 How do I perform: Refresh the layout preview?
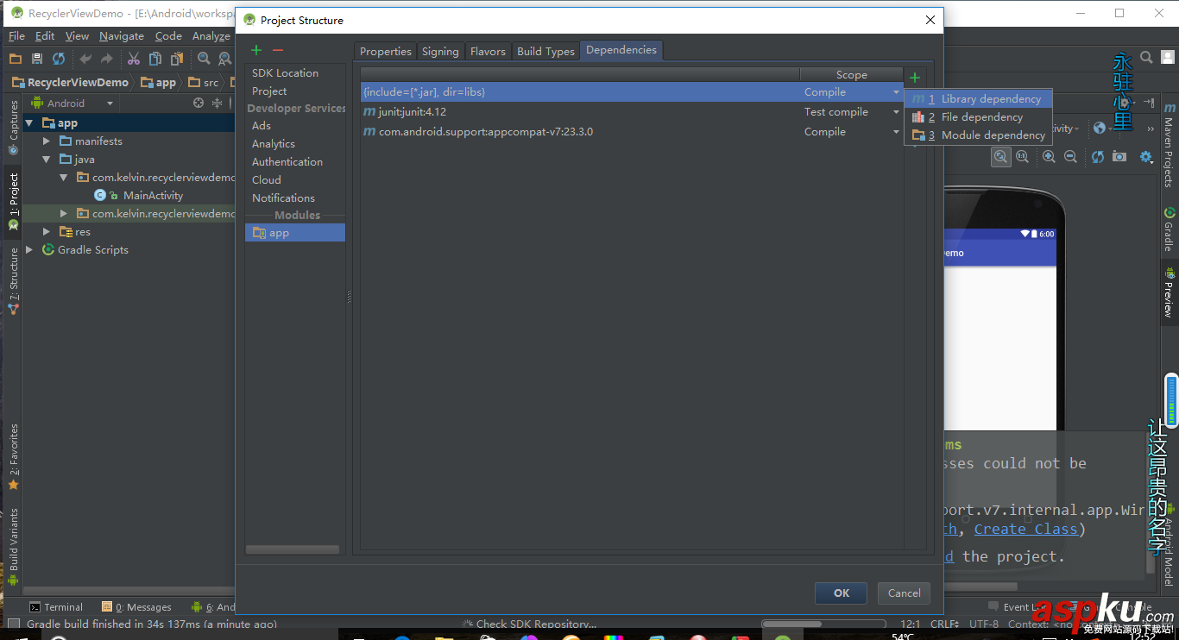(1098, 156)
